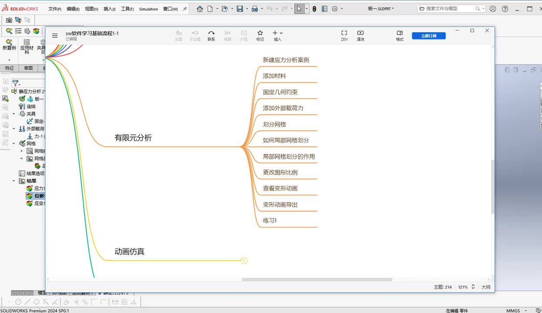Open the 编辑(E) menu

73,9
